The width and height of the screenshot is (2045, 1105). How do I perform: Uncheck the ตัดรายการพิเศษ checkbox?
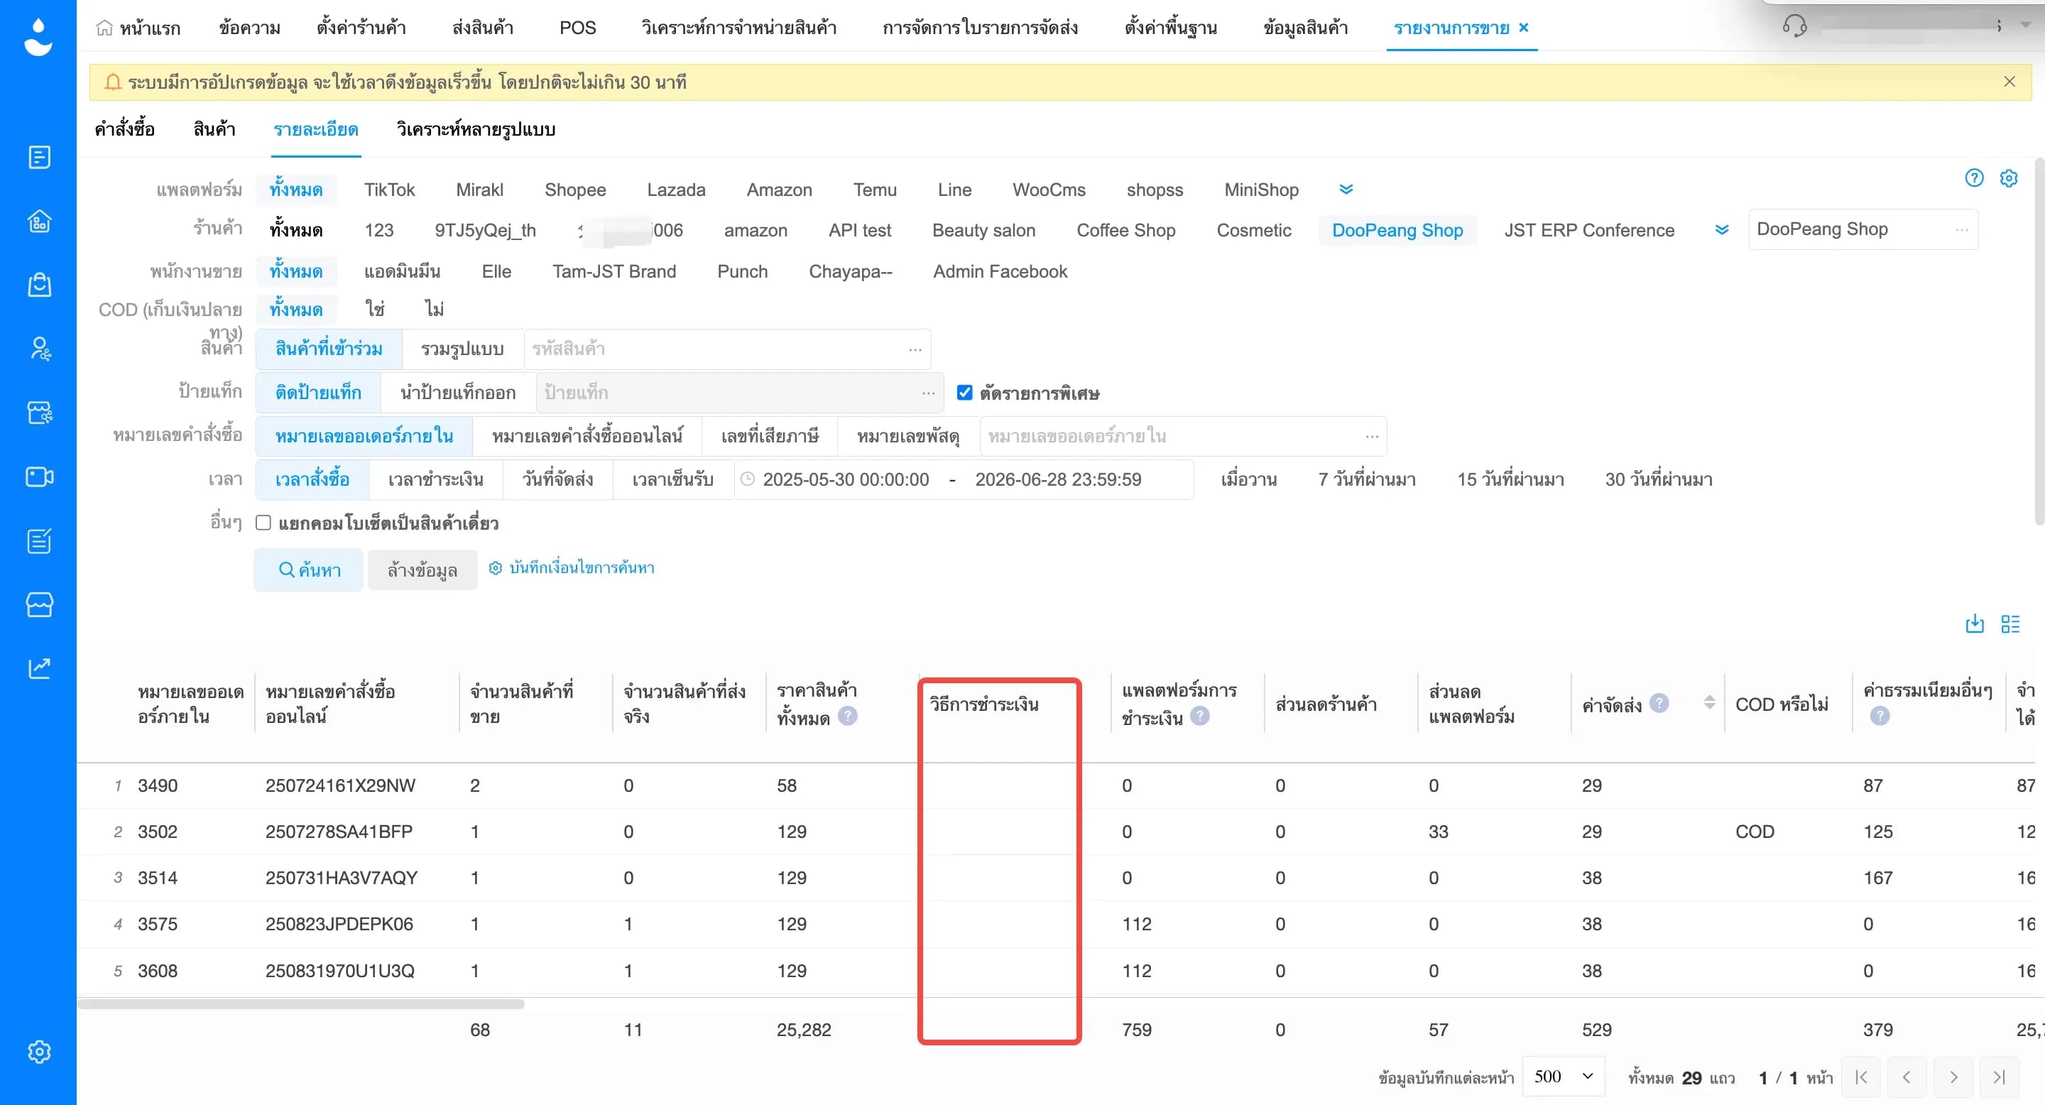click(964, 392)
